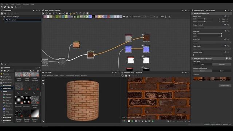The width and height of the screenshot is (233, 131).
Task: Select Atomic Nodes in the Library
Action: click(x=8, y=80)
